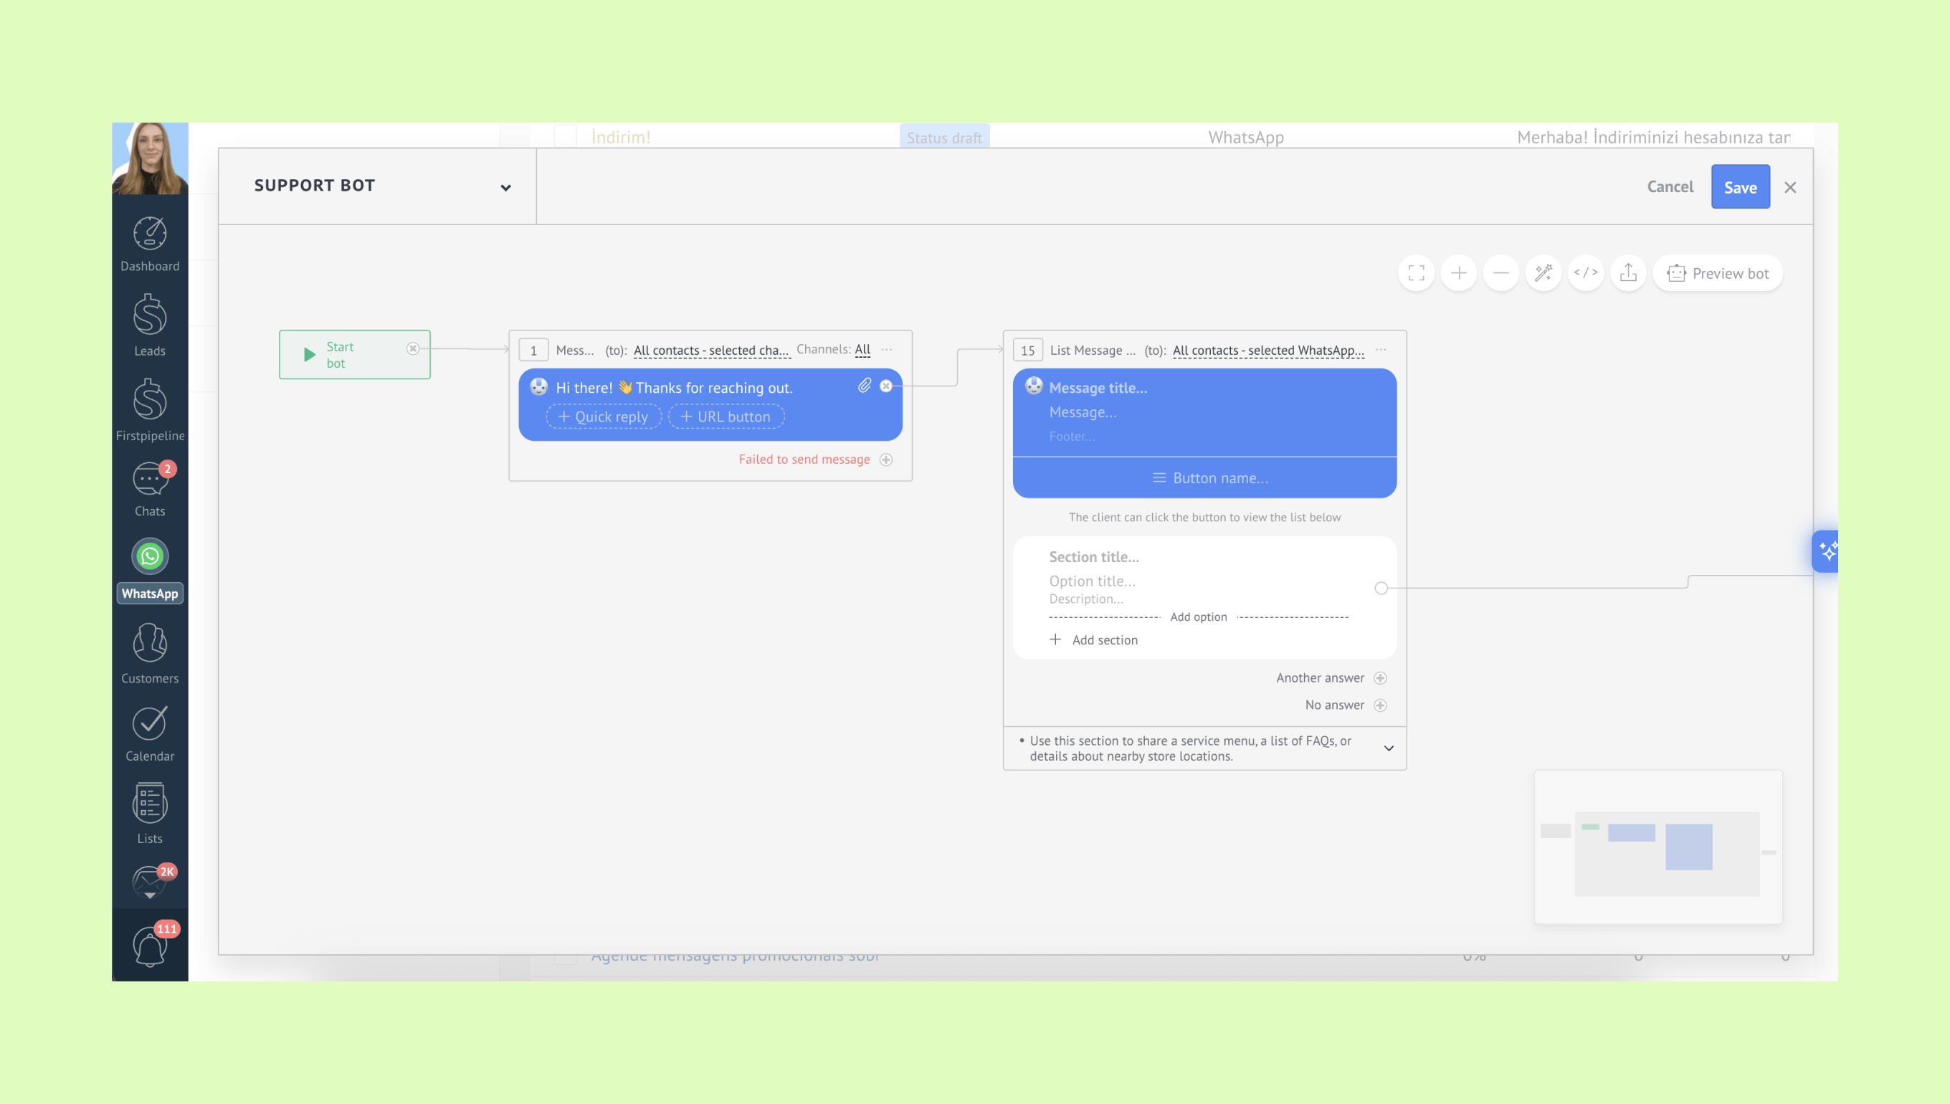Toggle the checkbox next to İndirim!

click(565, 137)
